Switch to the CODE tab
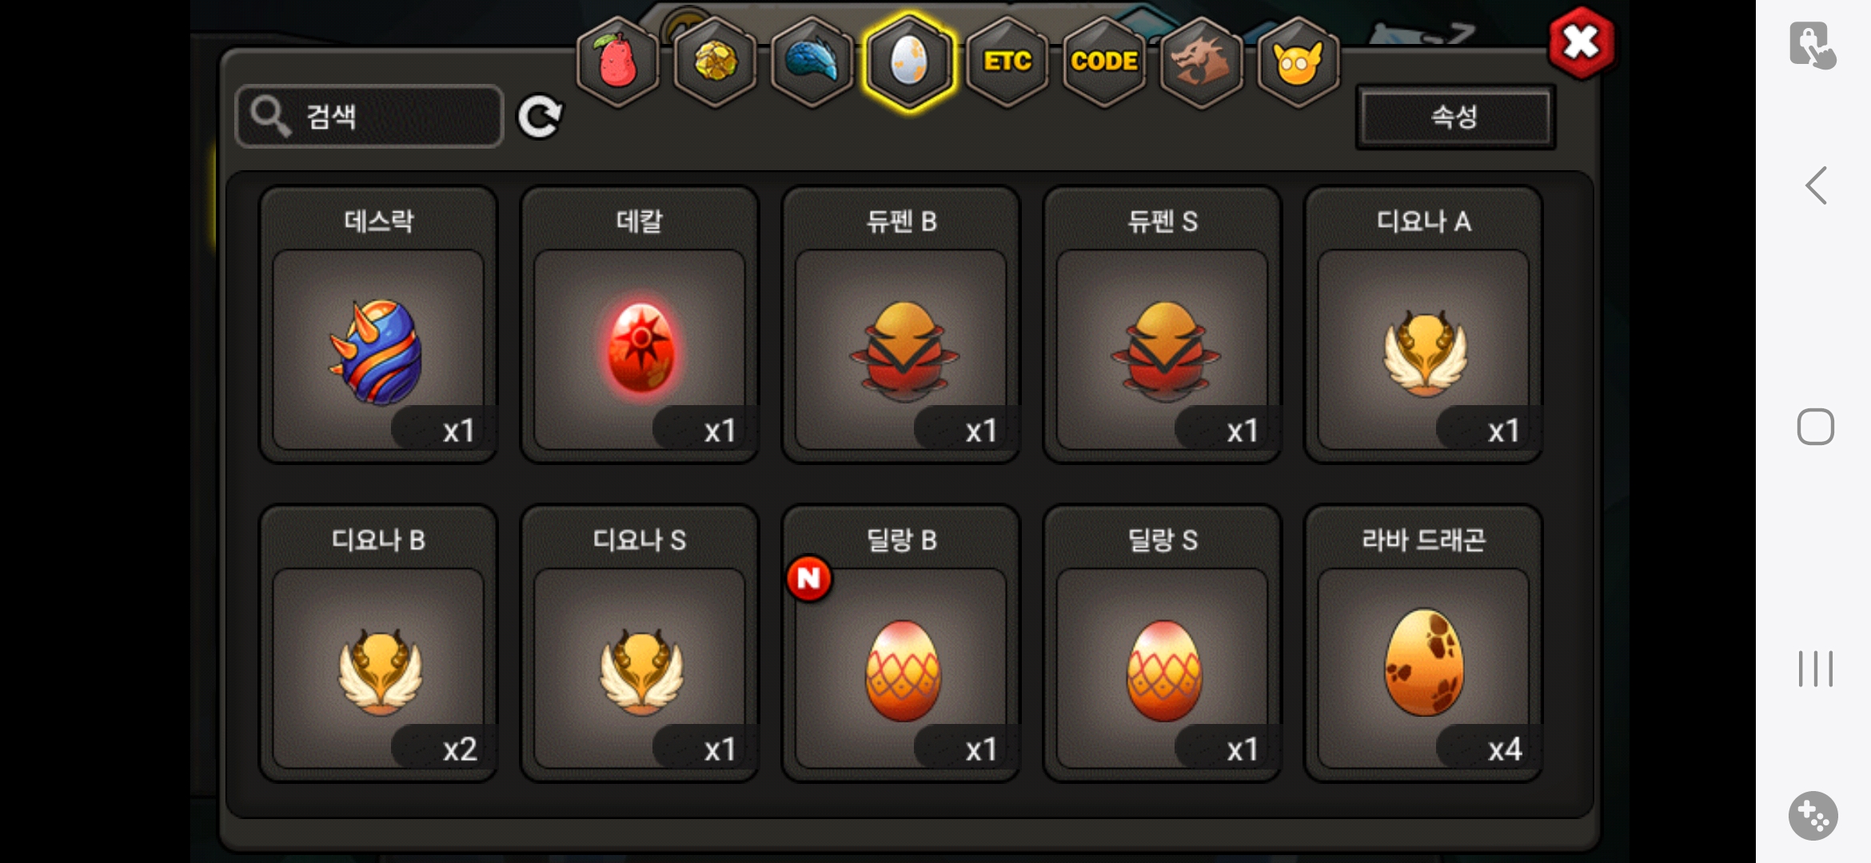 click(1104, 62)
